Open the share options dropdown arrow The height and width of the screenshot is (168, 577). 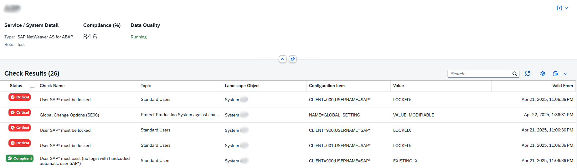(566, 8)
